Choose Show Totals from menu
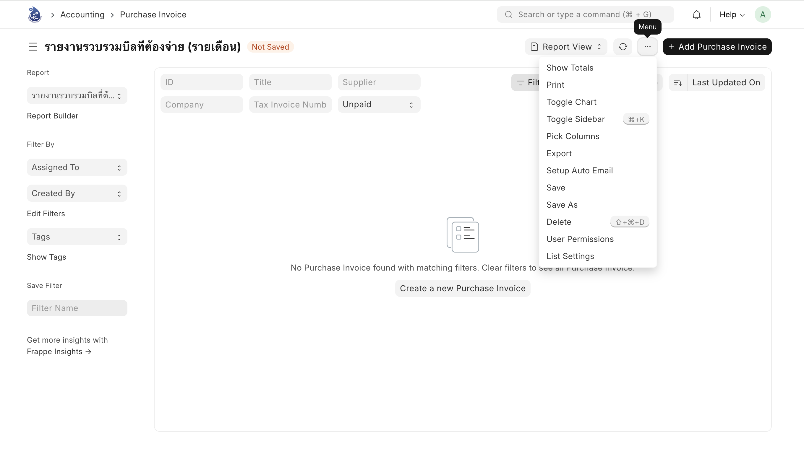 tap(598, 68)
